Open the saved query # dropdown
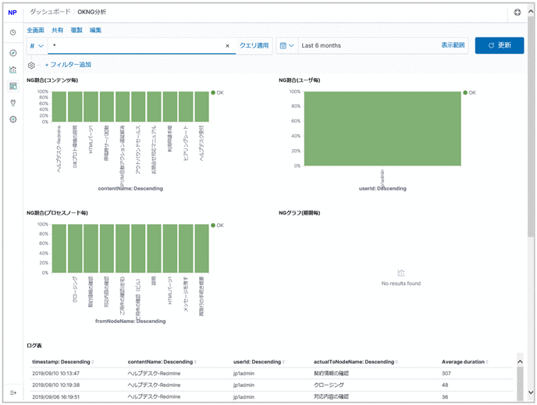The width and height of the screenshot is (537, 405). click(x=37, y=46)
